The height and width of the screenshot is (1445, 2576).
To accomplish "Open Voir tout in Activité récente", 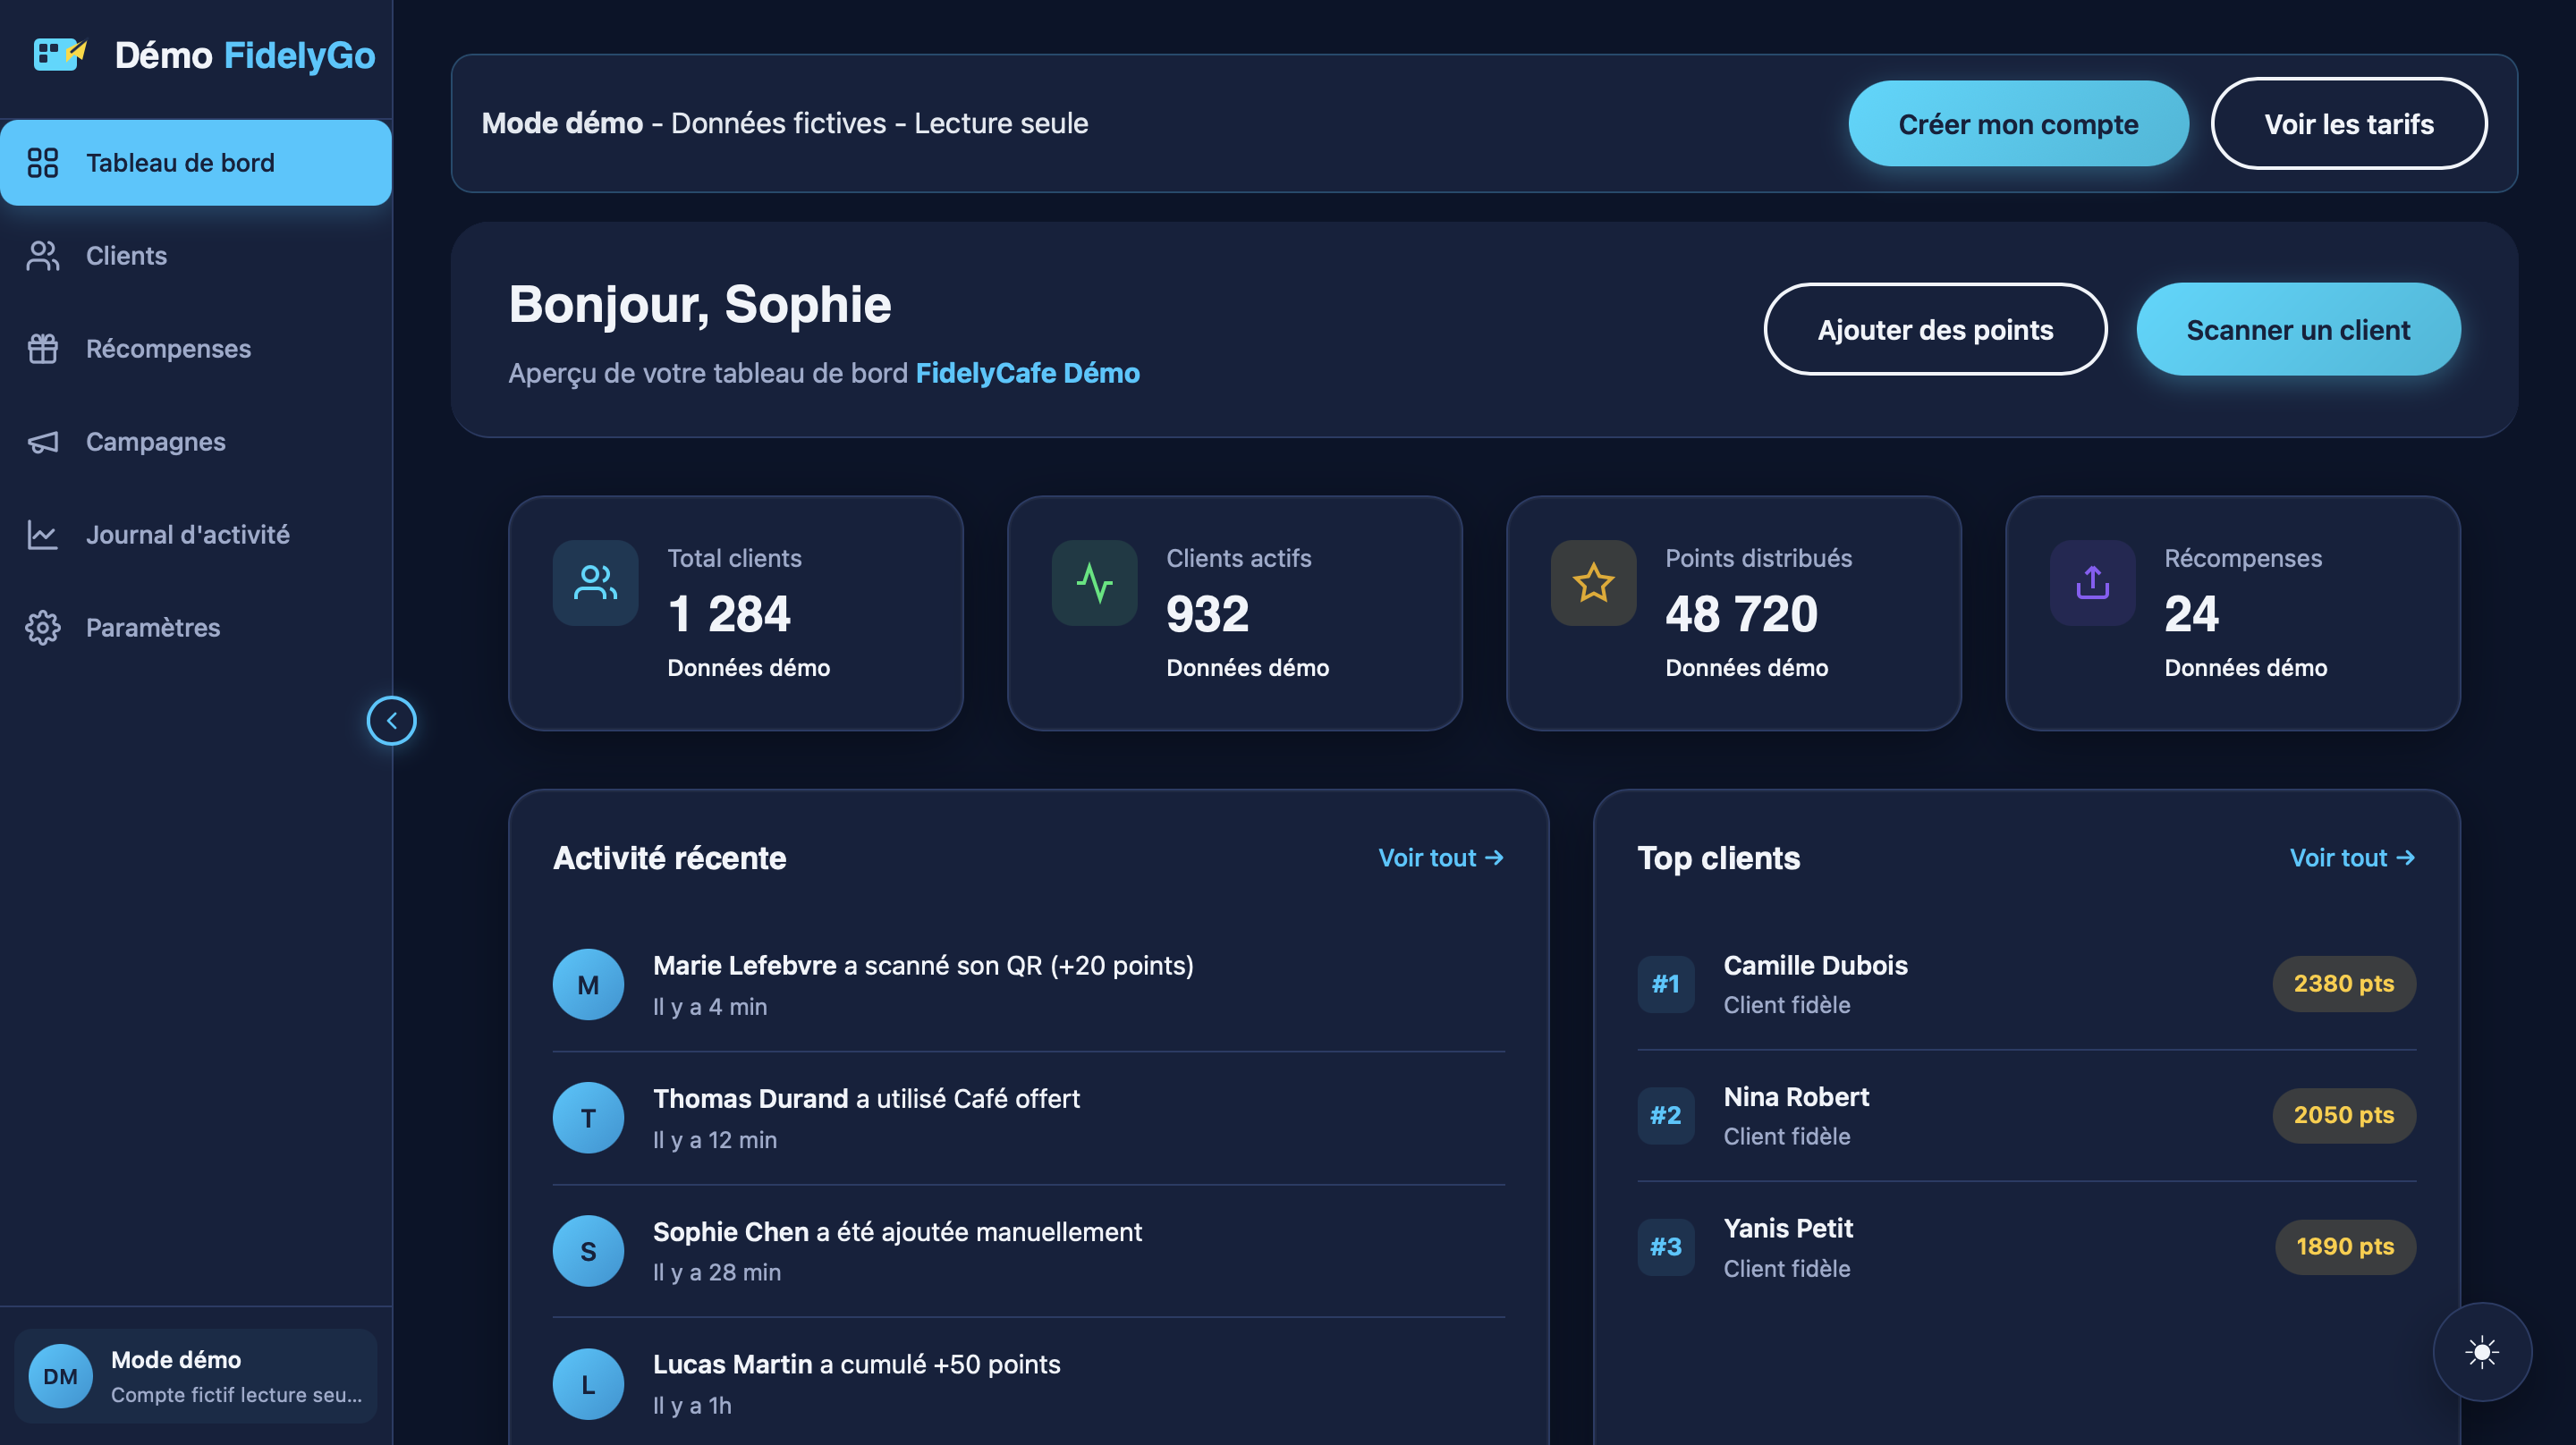I will coord(1441,858).
